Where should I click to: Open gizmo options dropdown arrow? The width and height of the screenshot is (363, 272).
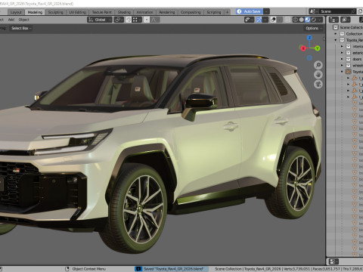[x=265, y=20]
